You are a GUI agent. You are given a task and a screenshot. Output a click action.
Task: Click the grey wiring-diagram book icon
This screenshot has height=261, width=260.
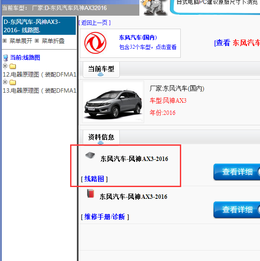tap(90, 155)
